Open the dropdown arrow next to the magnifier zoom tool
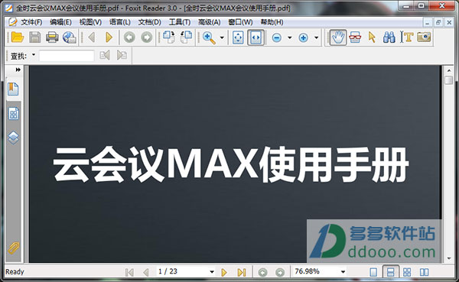Viewport: 459px width, 282px height. (222, 37)
